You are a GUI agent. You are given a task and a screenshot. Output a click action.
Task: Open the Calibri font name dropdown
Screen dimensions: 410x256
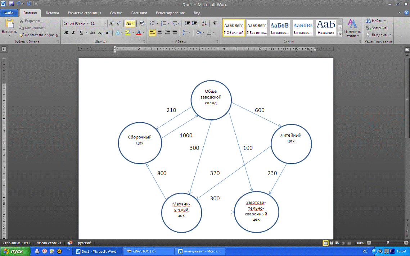[87, 23]
